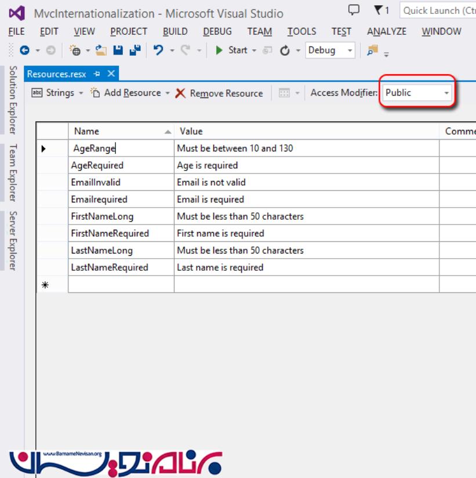Click the Open File folder icon
Image resolution: width=476 pixels, height=478 pixels.
tap(101, 50)
